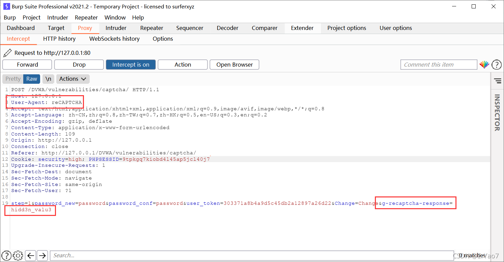Go to next search match arrow

coord(42,255)
